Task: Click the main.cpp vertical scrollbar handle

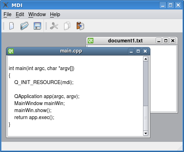Action: 146,118
